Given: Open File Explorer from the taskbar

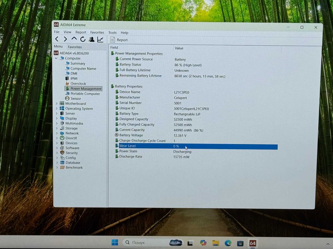Looking at the screenshot, I should coord(215,243).
